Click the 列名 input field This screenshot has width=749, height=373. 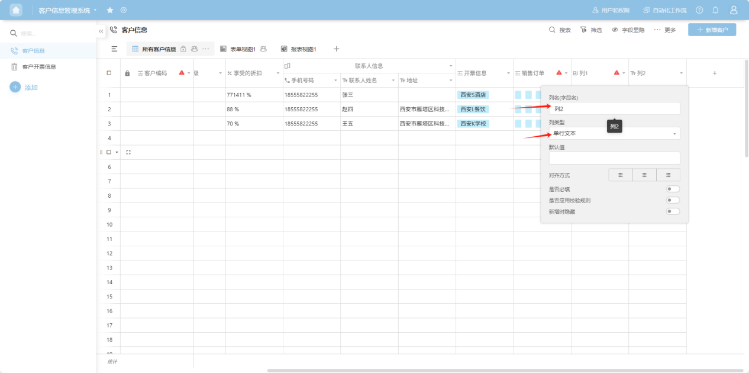point(614,109)
